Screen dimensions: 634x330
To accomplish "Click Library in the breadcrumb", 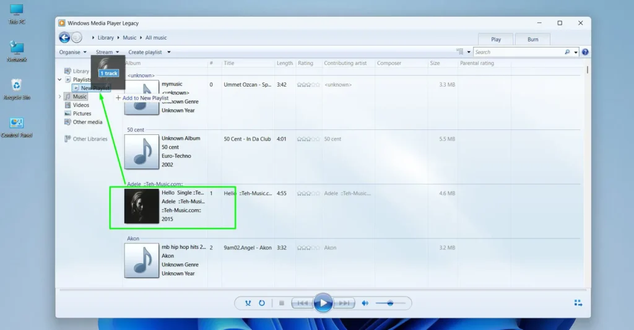I will pyautogui.click(x=105, y=38).
